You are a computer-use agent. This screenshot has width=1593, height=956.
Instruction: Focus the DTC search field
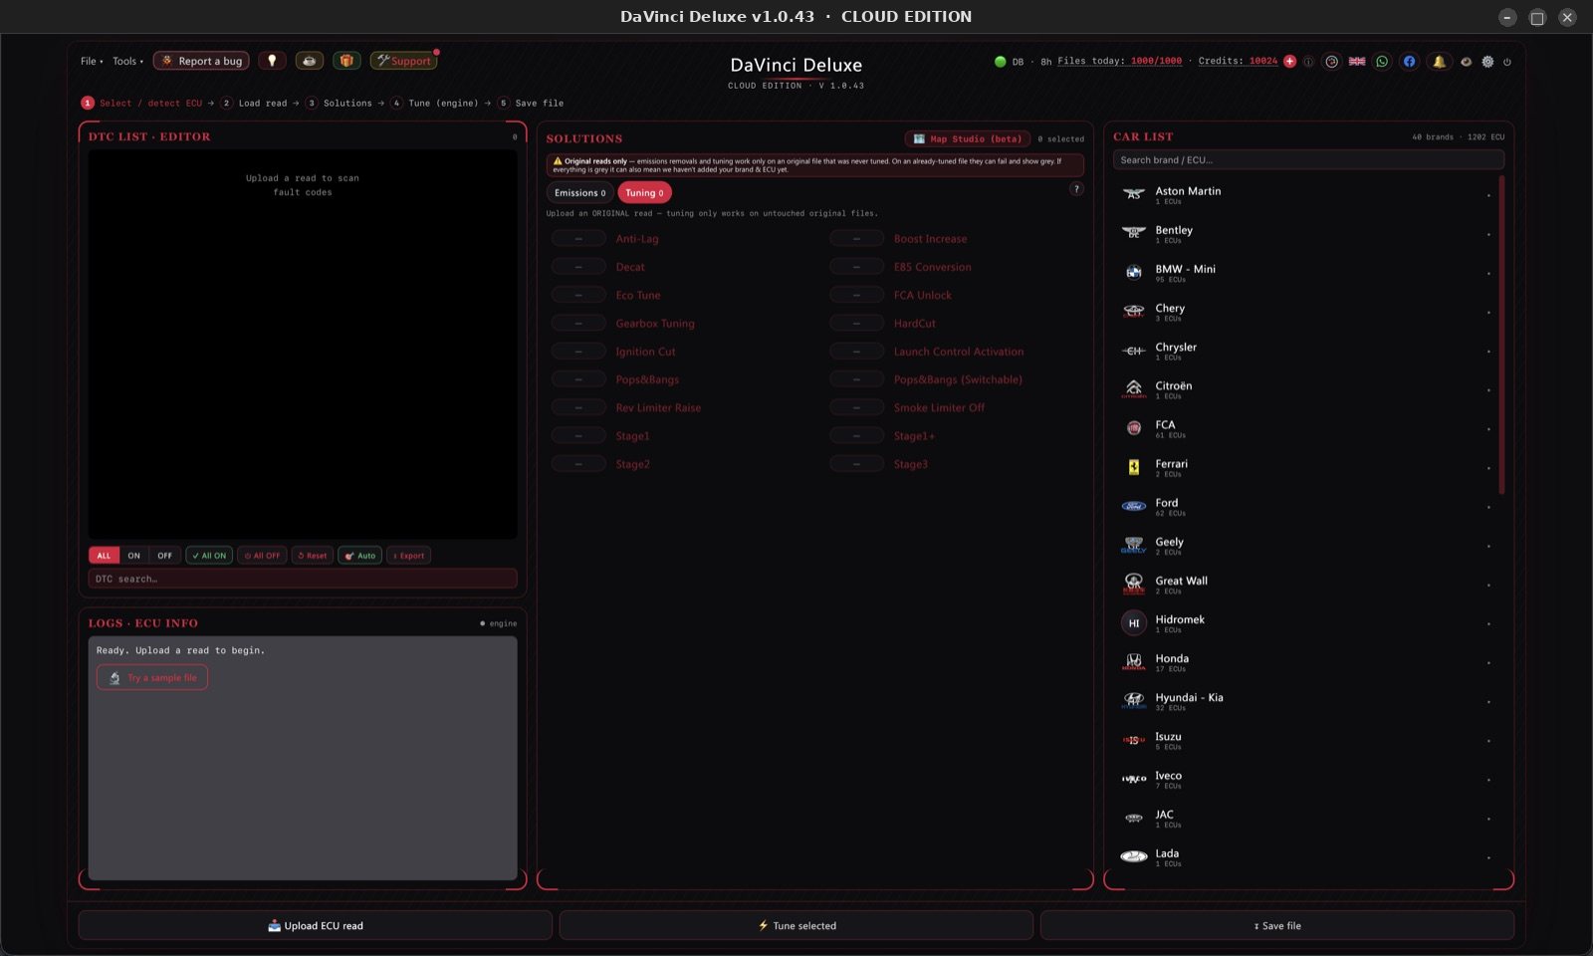point(303,579)
